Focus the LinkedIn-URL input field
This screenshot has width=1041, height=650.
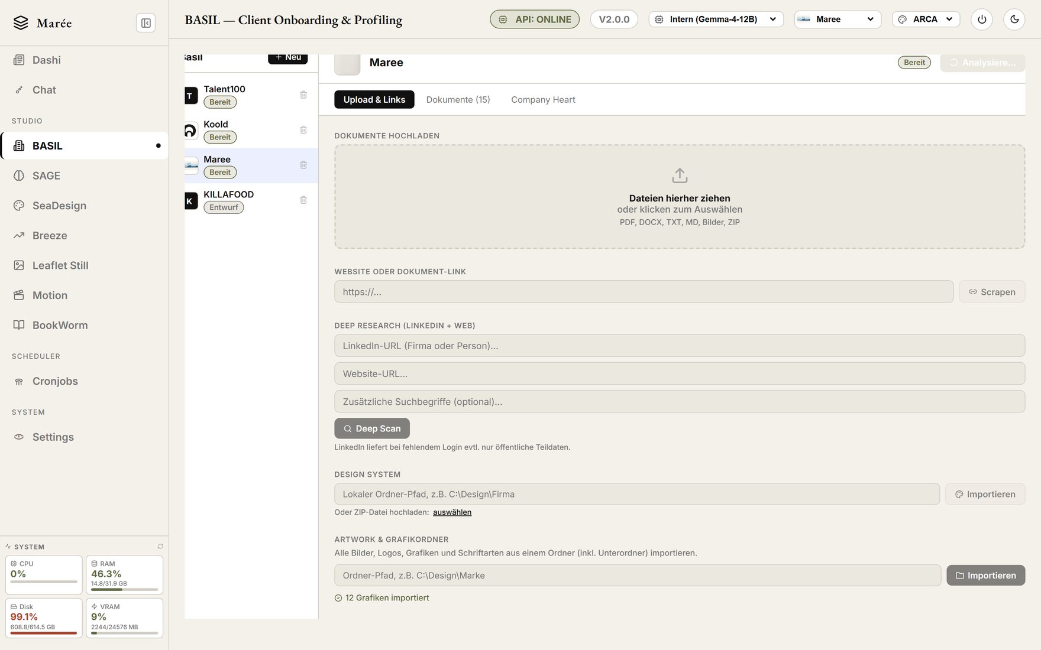tap(680, 346)
